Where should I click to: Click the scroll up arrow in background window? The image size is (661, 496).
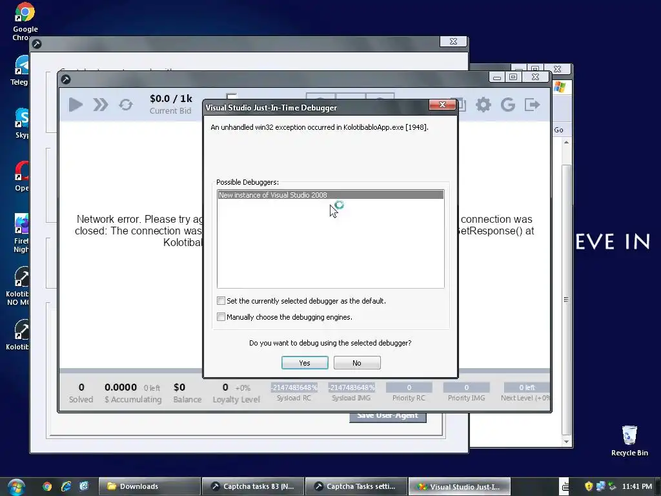(x=566, y=143)
